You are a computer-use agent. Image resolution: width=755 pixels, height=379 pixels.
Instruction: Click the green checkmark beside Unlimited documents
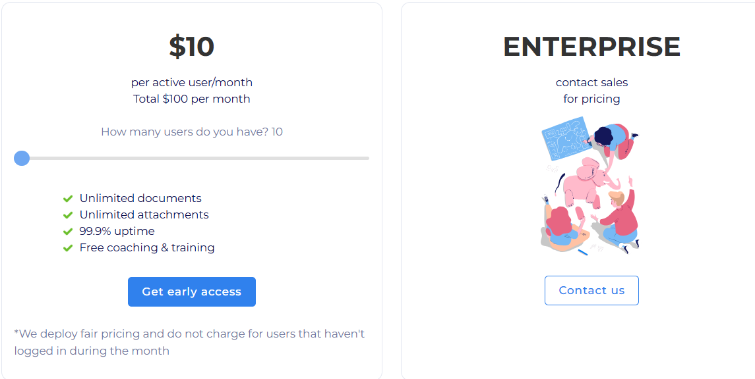point(67,197)
